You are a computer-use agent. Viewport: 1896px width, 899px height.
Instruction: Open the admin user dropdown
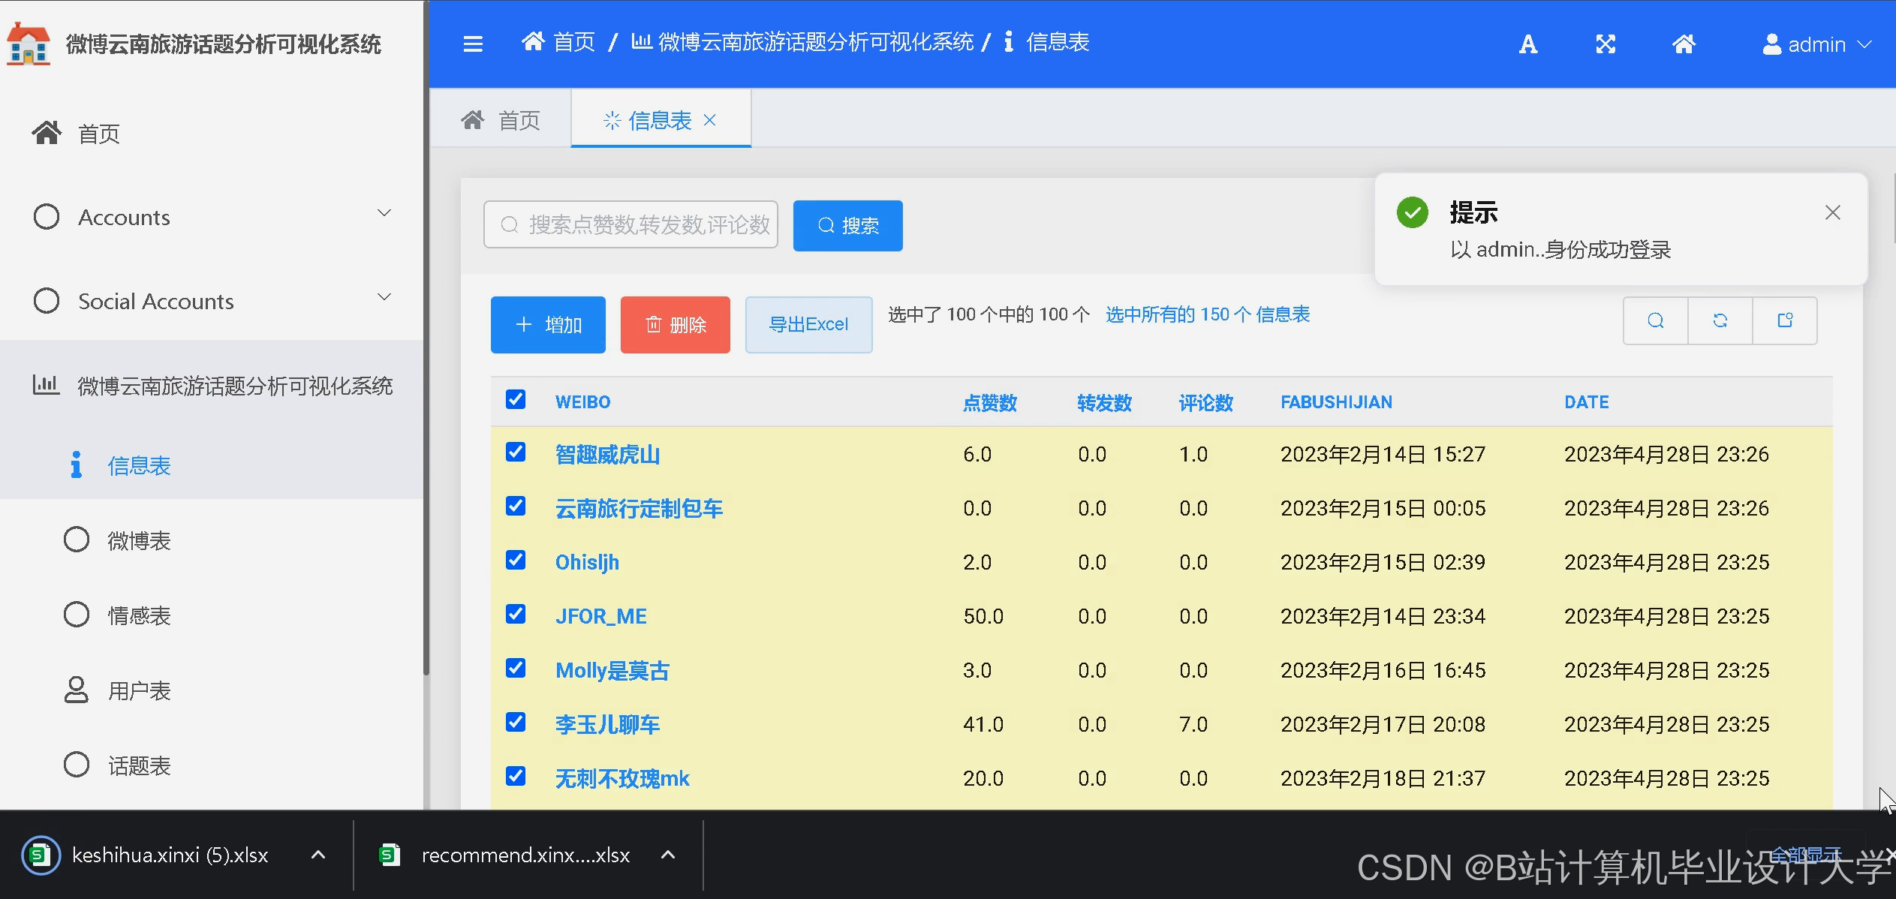[1816, 44]
